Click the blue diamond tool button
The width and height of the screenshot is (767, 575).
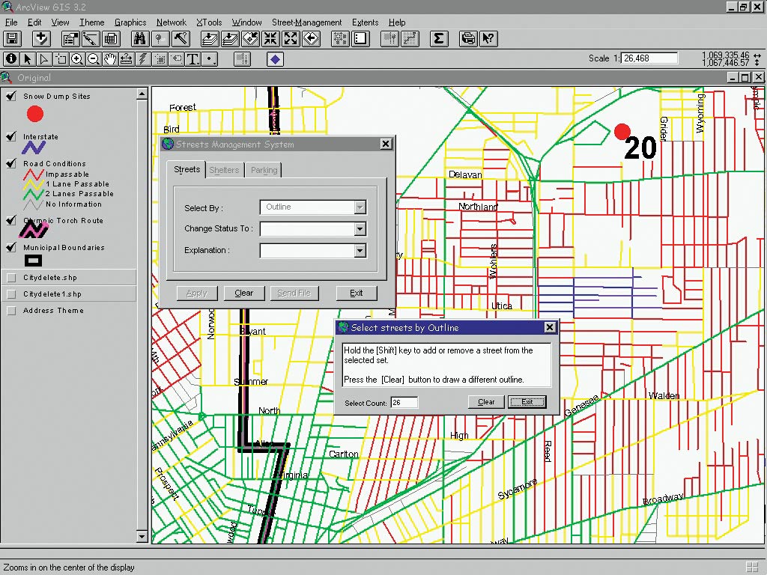click(x=275, y=59)
